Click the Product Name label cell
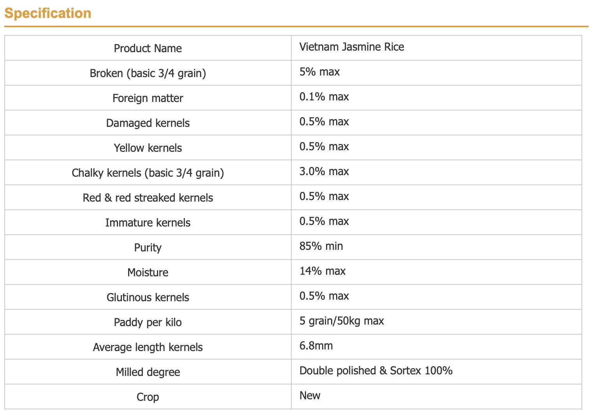 [x=148, y=48]
